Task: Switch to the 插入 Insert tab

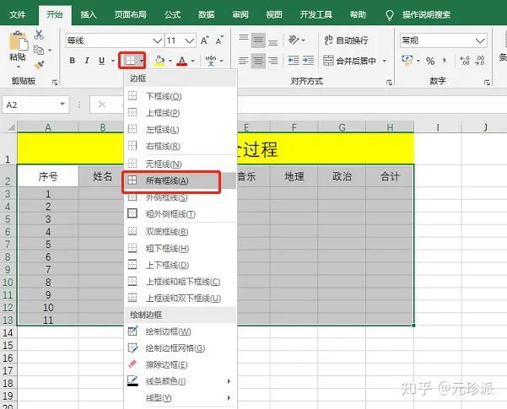Action: pyautogui.click(x=89, y=14)
